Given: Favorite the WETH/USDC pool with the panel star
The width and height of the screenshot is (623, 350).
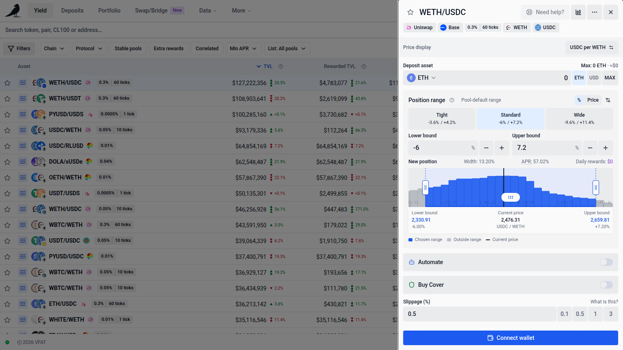Looking at the screenshot, I should coord(410,12).
